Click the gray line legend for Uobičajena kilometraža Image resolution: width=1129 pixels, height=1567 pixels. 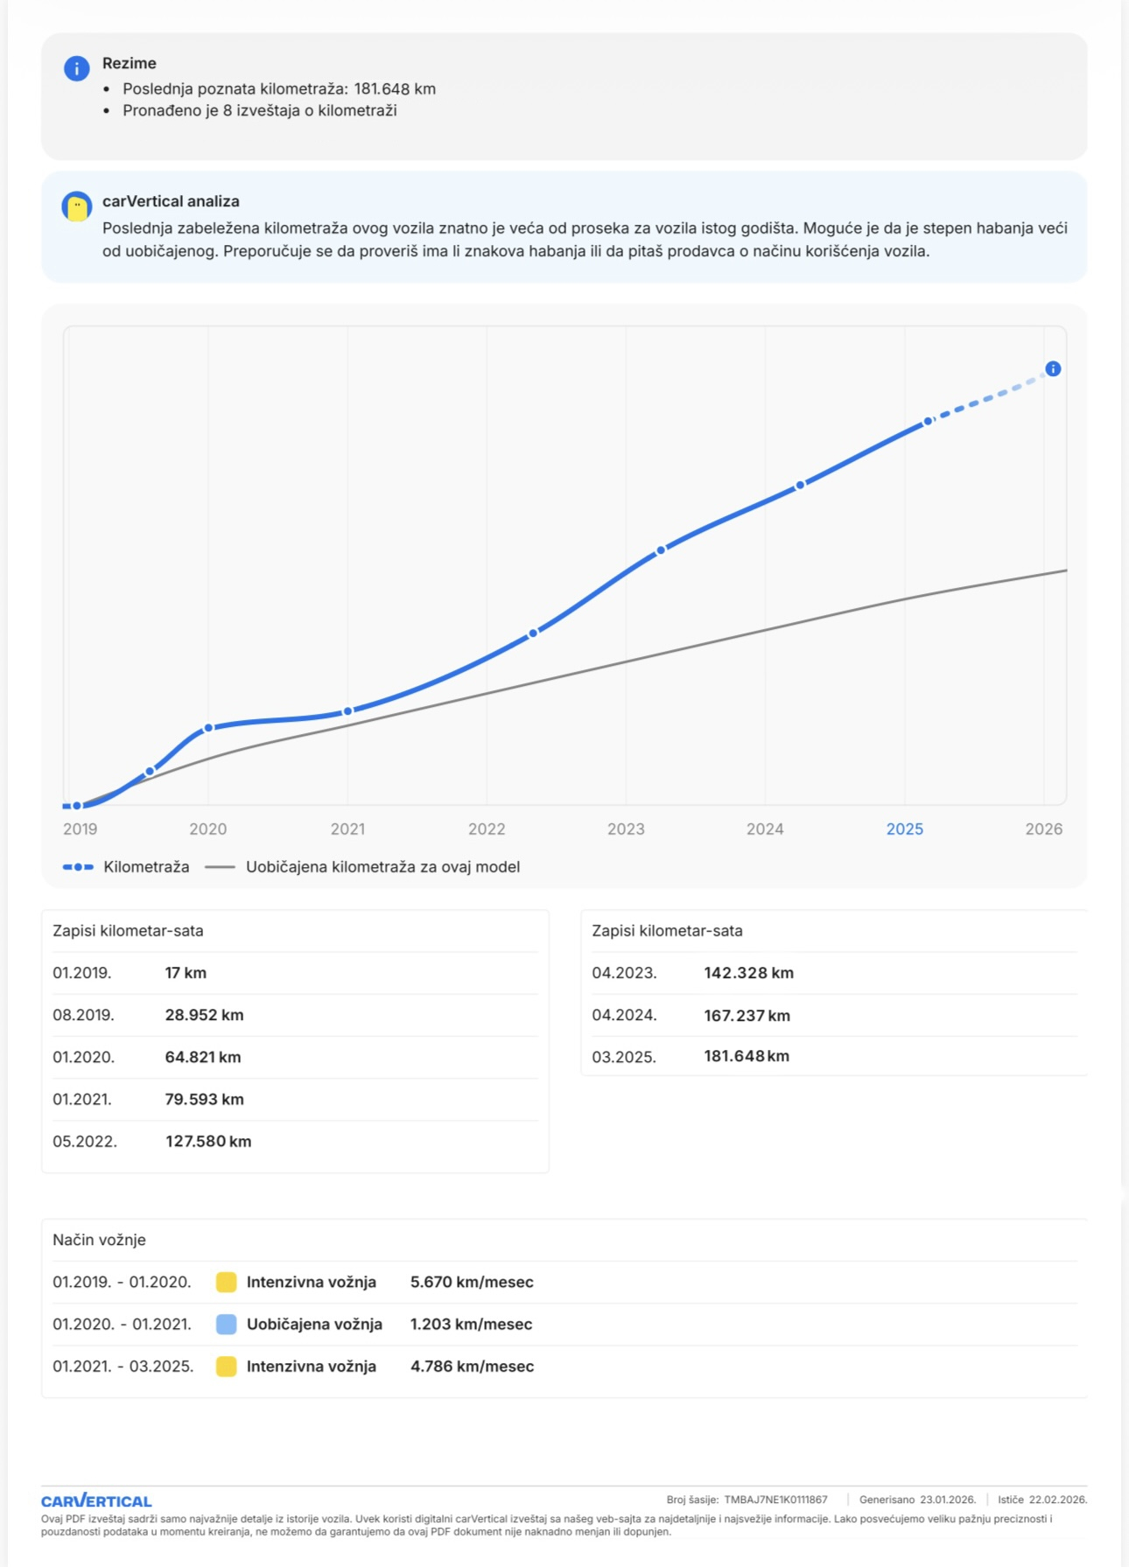220,867
